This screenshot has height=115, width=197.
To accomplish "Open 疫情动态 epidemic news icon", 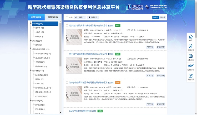I will point(191,67).
